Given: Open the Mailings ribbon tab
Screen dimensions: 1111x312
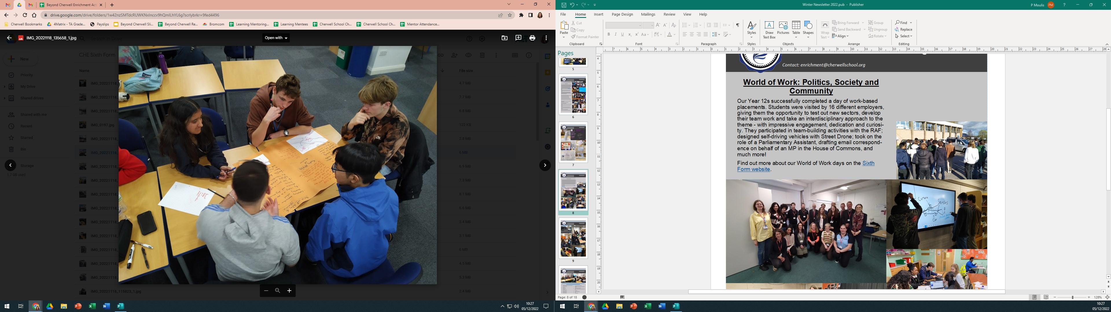Looking at the screenshot, I should coord(648,14).
